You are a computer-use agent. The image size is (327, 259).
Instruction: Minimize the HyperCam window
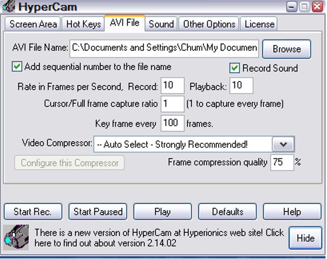(291, 6)
